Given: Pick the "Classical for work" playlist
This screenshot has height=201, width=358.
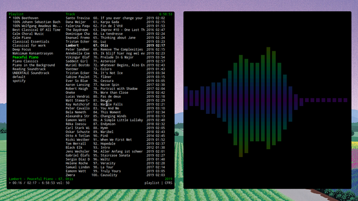Looking at the screenshot, I should 29,45.
